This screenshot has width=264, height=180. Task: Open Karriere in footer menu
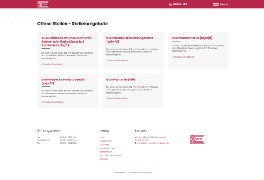pyautogui.click(x=104, y=145)
